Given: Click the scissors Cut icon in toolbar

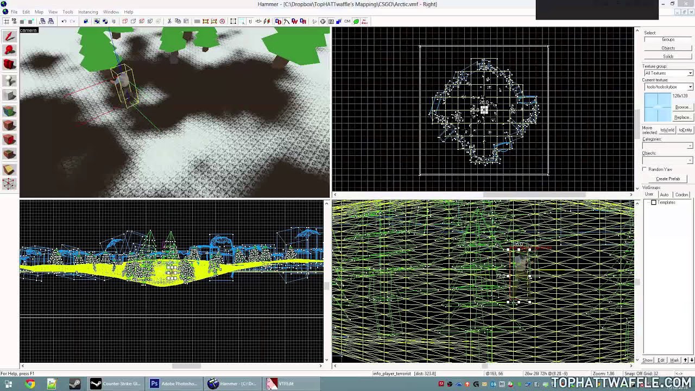Looking at the screenshot, I should 169,21.
